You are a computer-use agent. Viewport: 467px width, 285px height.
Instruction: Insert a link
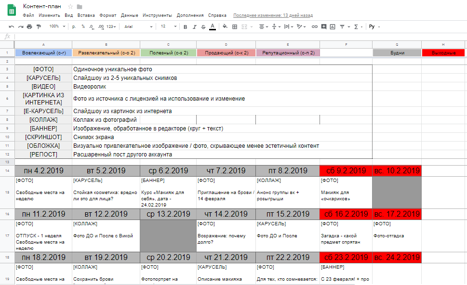(x=315, y=27)
